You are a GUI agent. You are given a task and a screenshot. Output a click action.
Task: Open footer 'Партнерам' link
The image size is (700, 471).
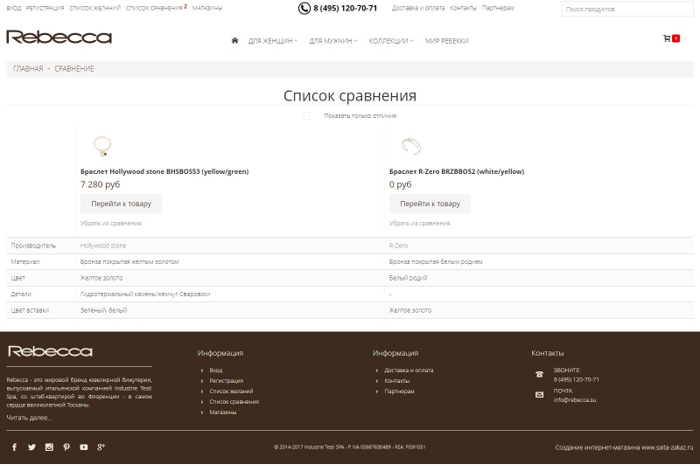coord(400,391)
